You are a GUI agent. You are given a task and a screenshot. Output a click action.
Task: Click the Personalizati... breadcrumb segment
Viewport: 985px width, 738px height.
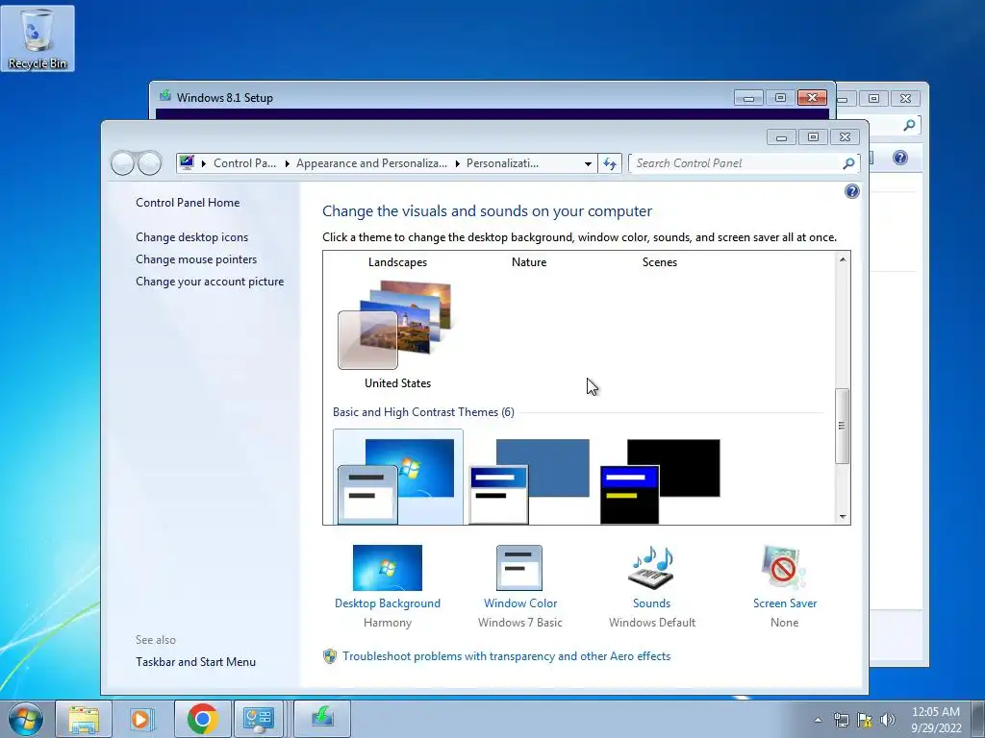[x=502, y=163]
